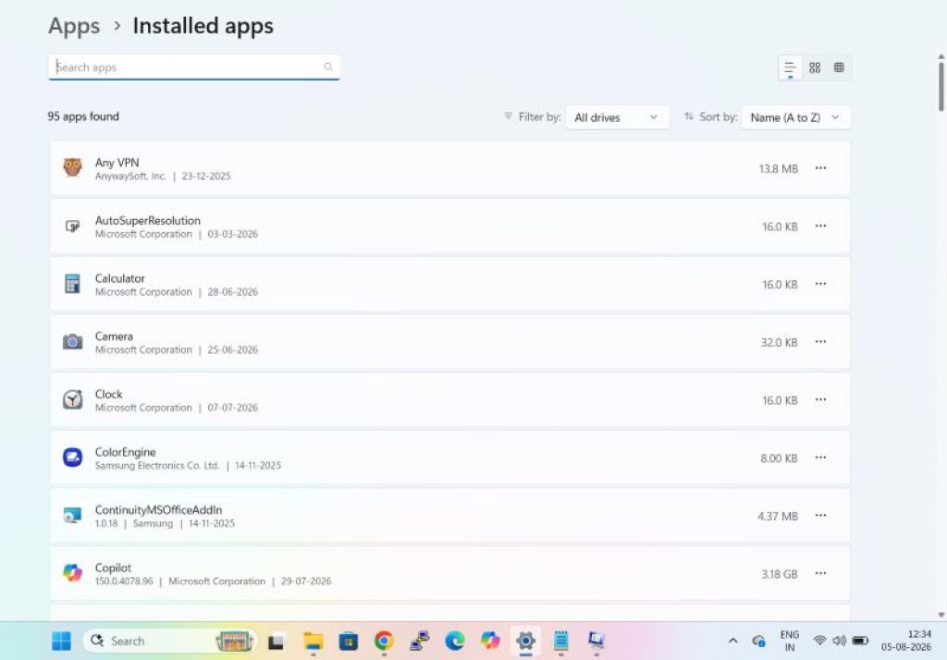Open volume control in system tray
947x660 pixels.
839,641
